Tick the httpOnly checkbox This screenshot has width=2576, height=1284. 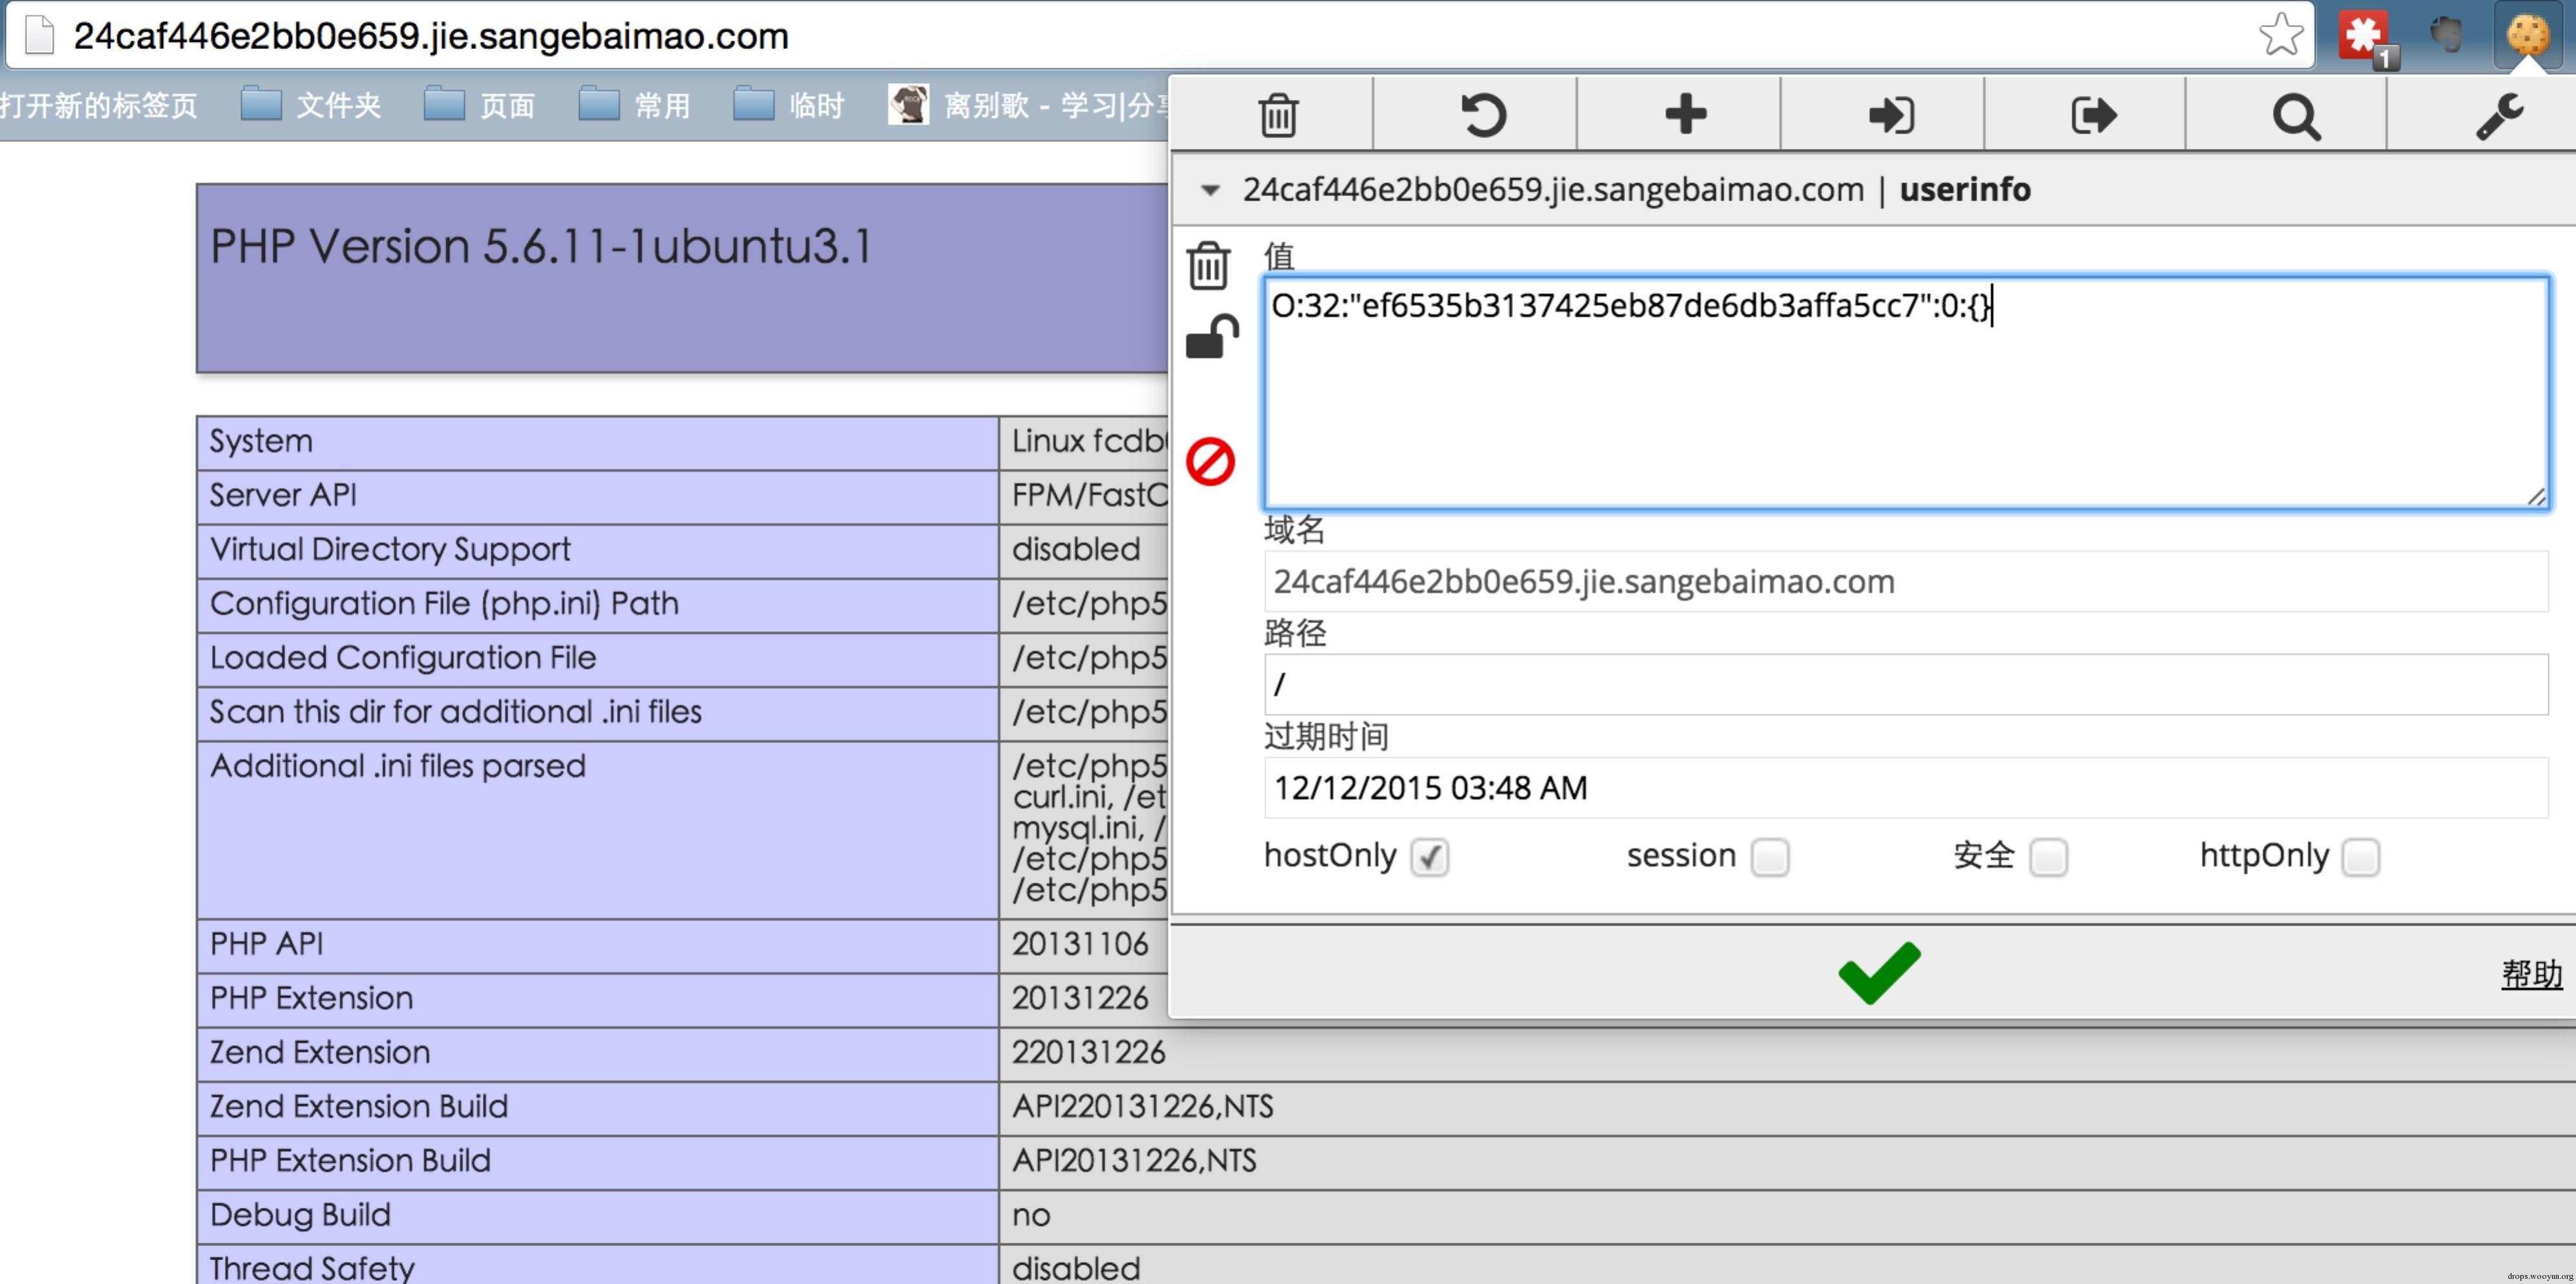2360,857
